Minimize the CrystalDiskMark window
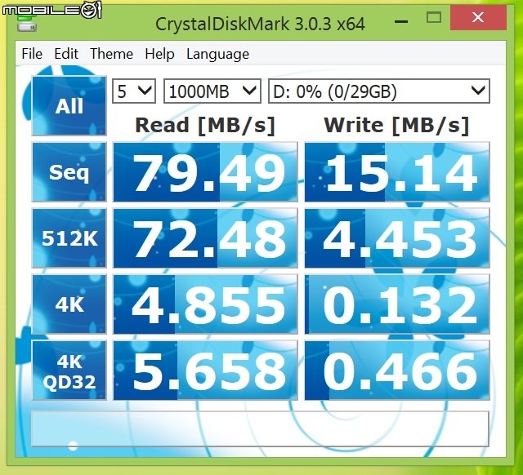 point(401,20)
